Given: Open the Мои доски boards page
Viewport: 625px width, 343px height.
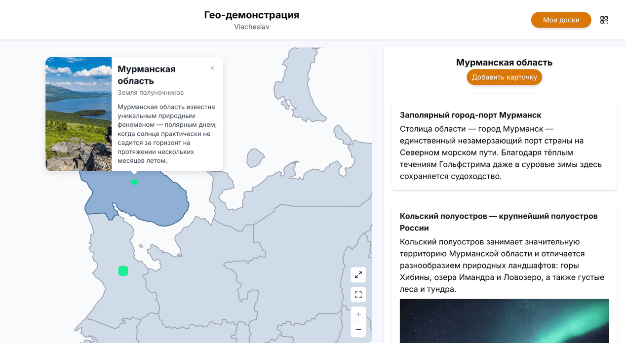Looking at the screenshot, I should click(x=561, y=20).
